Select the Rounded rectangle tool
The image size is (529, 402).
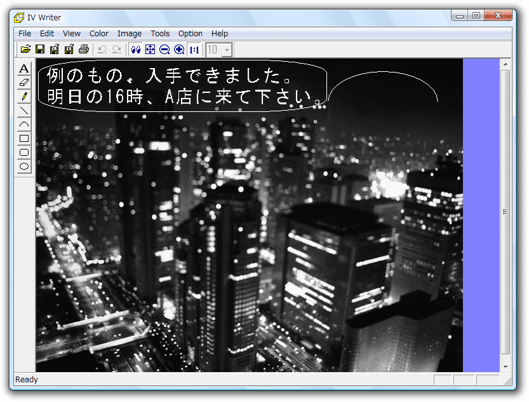pos(24,153)
